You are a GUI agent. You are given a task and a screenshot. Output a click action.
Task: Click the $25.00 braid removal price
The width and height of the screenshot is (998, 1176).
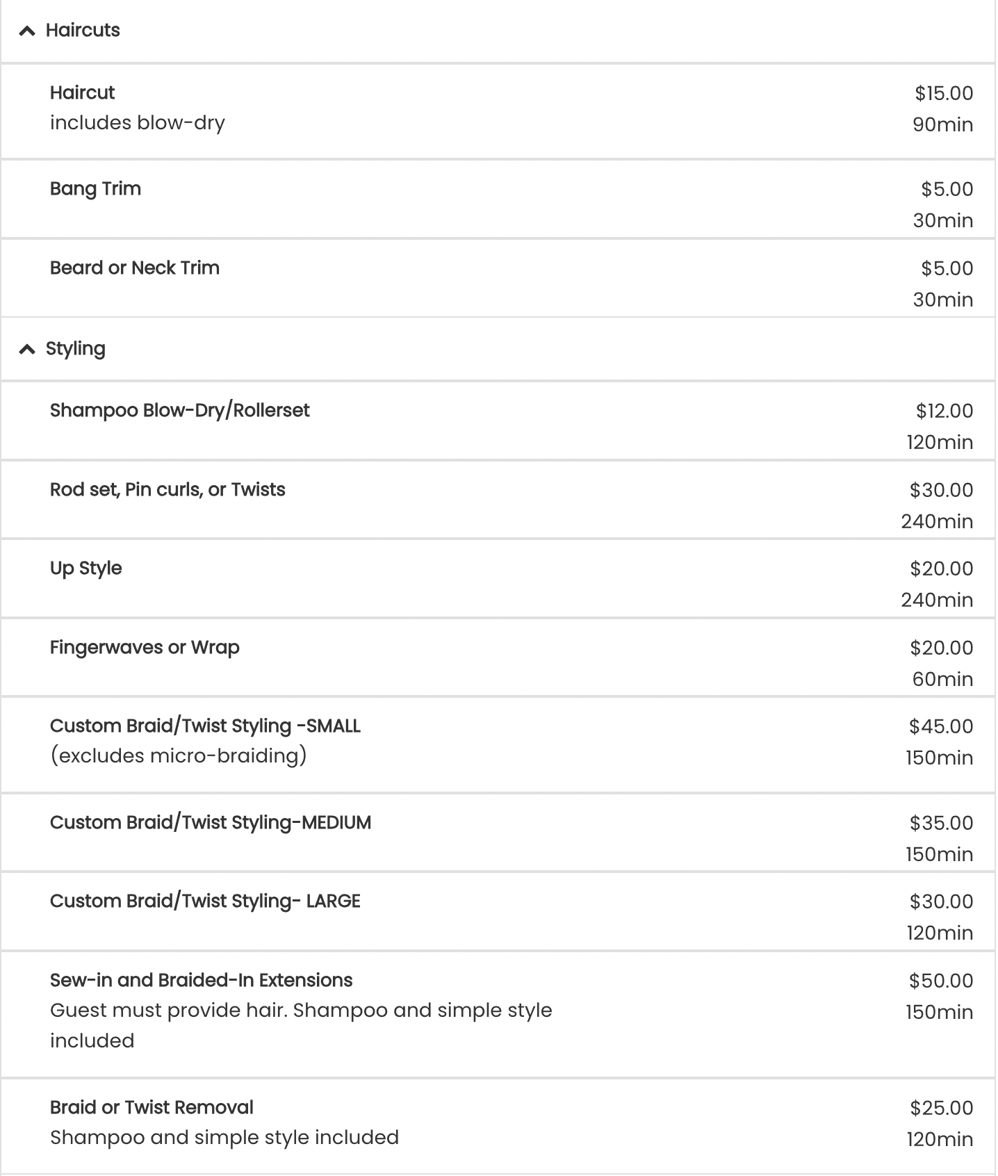click(x=942, y=1108)
